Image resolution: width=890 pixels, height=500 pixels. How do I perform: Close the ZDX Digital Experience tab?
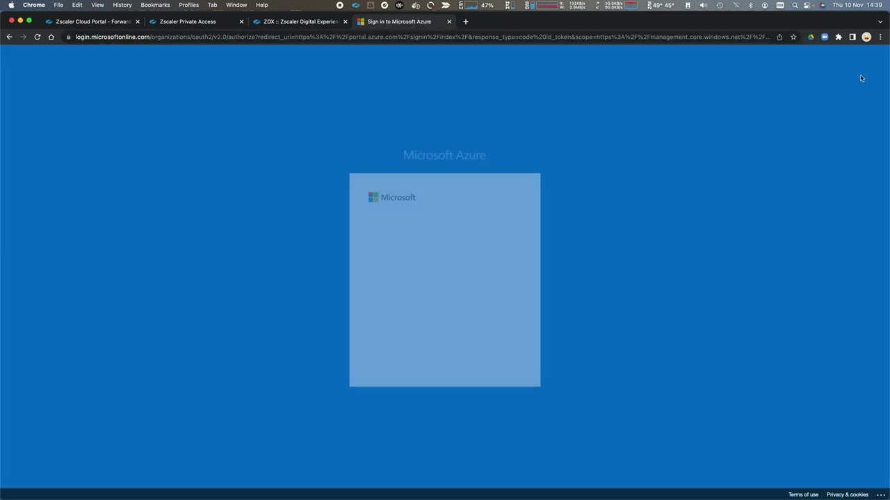(345, 22)
